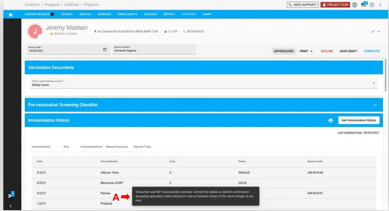Click the ProQuad cell
Viewport: 389px width, 211px height.
[106, 204]
